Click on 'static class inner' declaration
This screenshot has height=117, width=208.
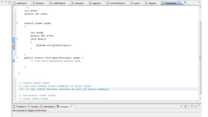(38, 23)
